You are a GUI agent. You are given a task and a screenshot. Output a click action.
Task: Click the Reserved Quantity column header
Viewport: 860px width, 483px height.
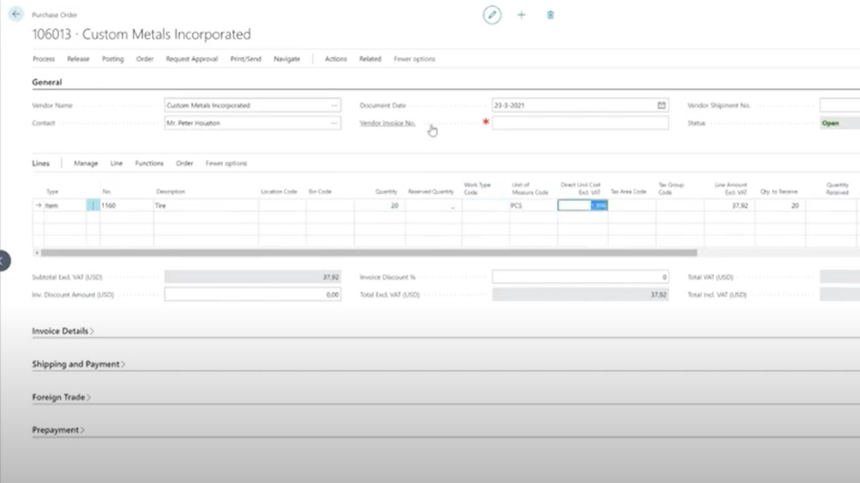pyautogui.click(x=431, y=192)
